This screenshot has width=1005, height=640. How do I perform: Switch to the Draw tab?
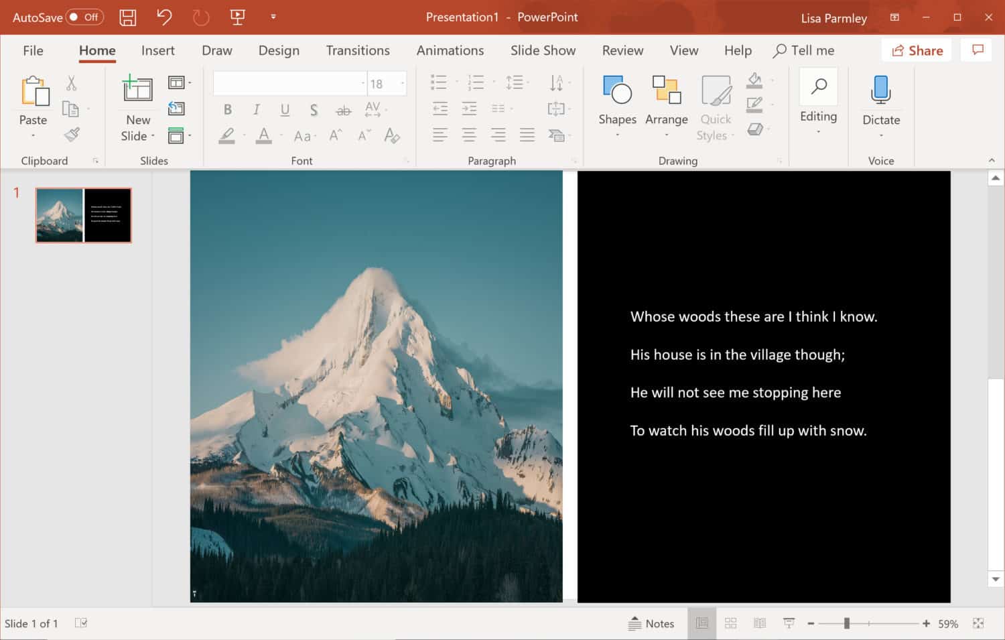217,50
